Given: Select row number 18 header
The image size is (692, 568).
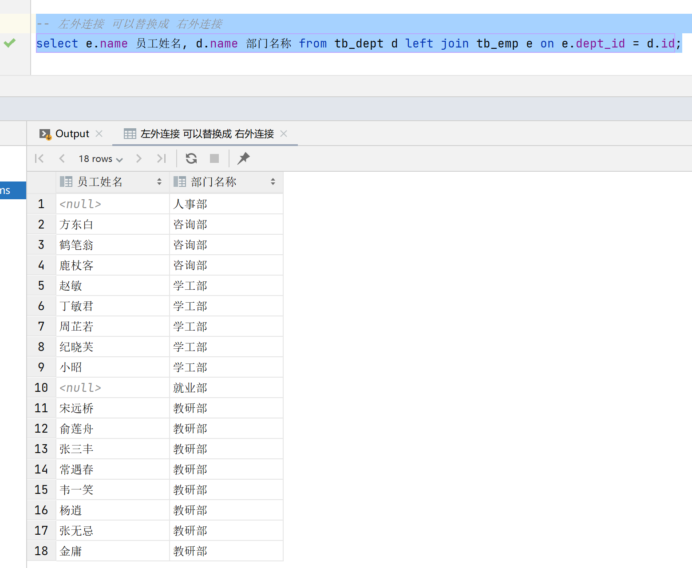Looking at the screenshot, I should tap(41, 551).
